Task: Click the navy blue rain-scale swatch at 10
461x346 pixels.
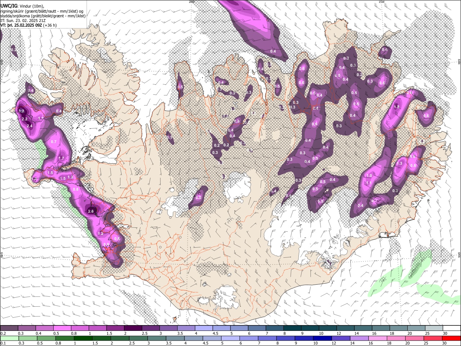Action: tap(322, 338)
